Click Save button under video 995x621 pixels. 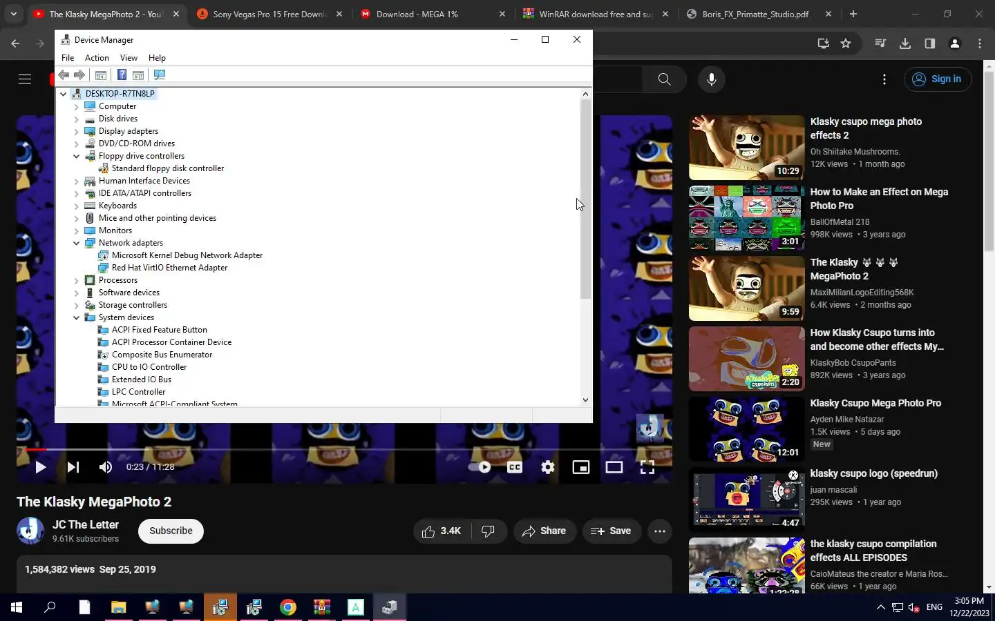(x=611, y=531)
